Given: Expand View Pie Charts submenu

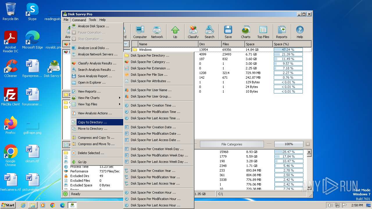Looking at the screenshot, I should tap(97, 98).
